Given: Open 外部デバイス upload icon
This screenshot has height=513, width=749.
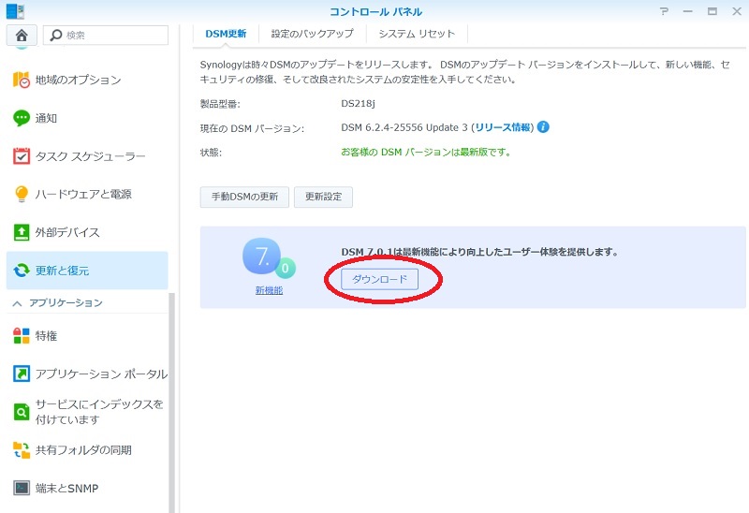Looking at the screenshot, I should click(x=21, y=232).
